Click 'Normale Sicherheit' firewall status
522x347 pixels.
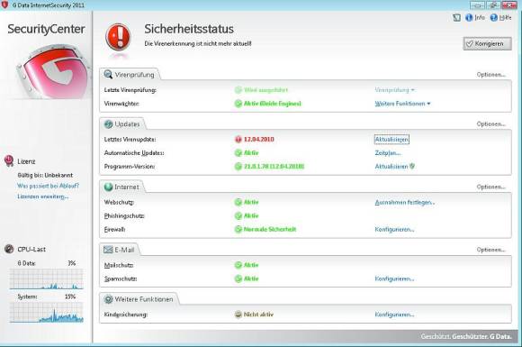[270, 229]
